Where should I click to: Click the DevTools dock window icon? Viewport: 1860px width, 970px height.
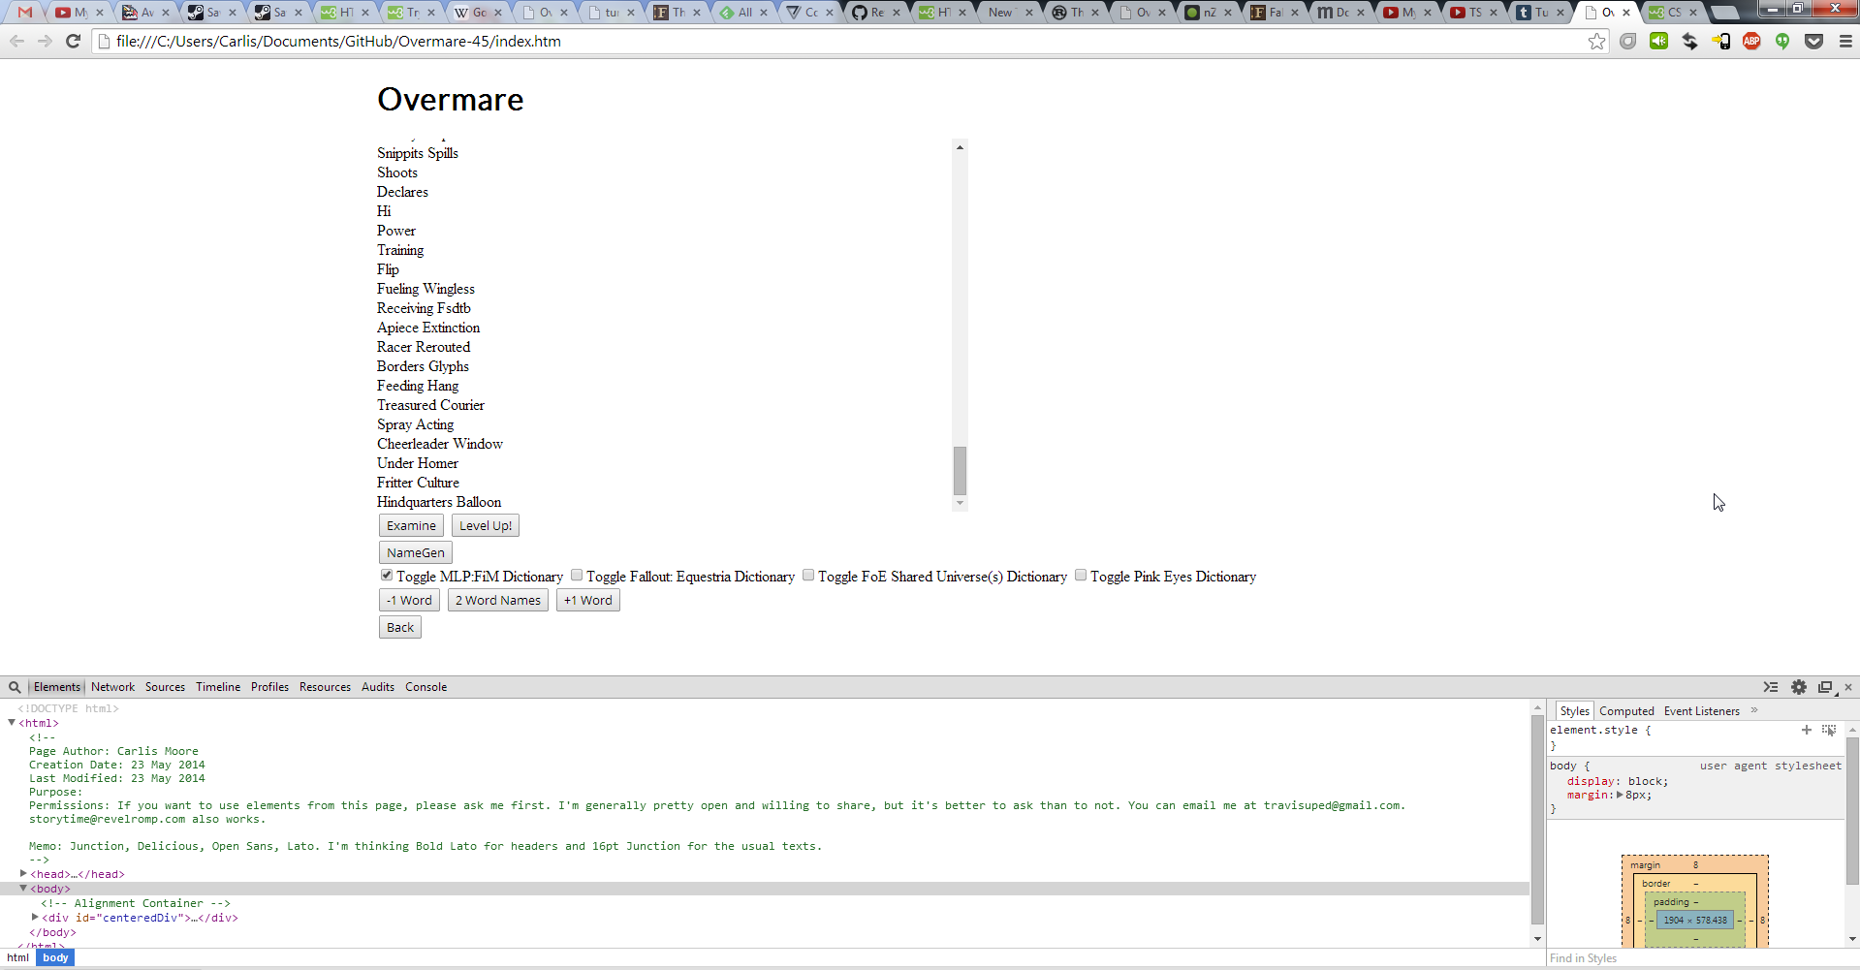1825,687
